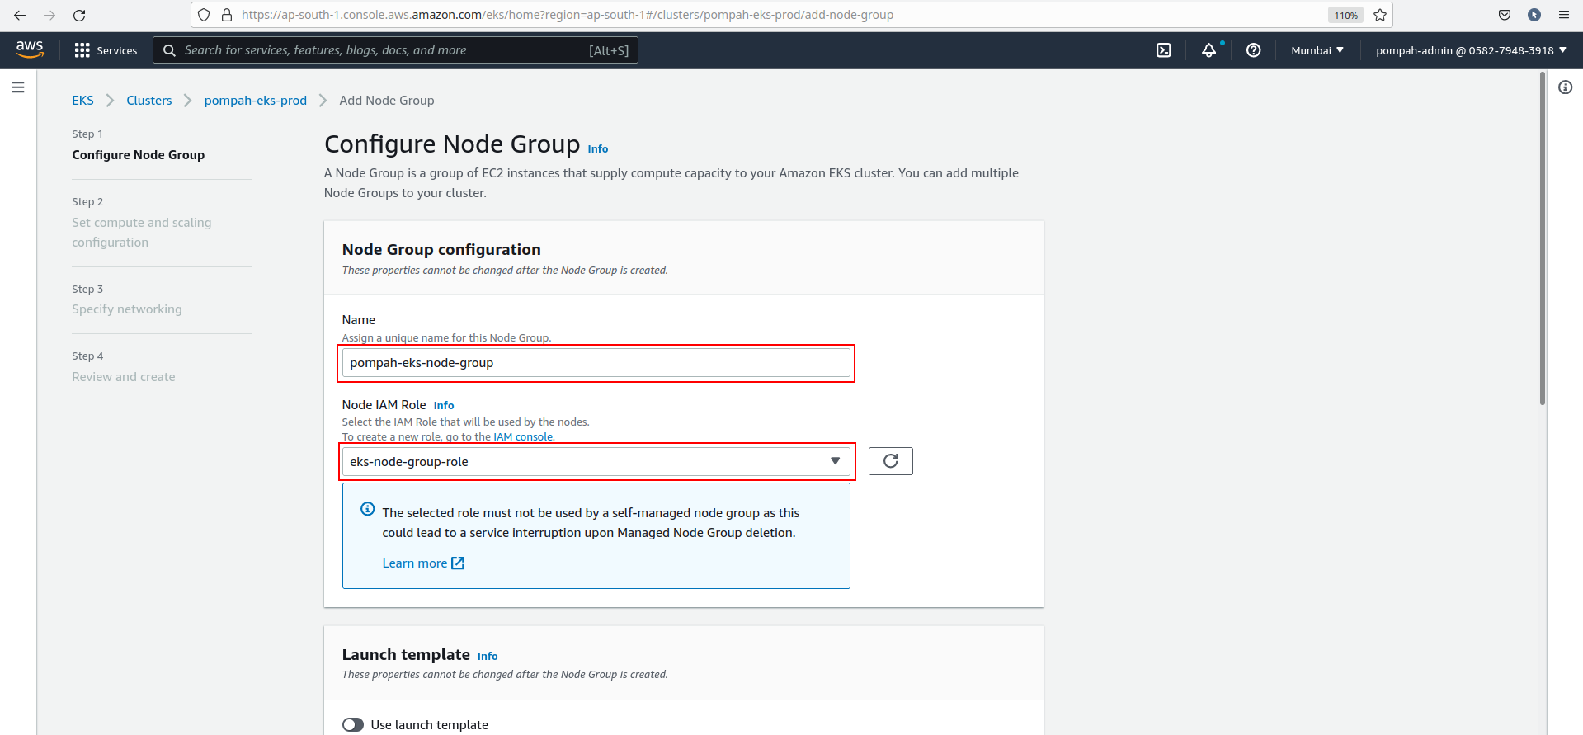Open the side navigation hamburger menu
The height and width of the screenshot is (735, 1583).
pos(17,87)
